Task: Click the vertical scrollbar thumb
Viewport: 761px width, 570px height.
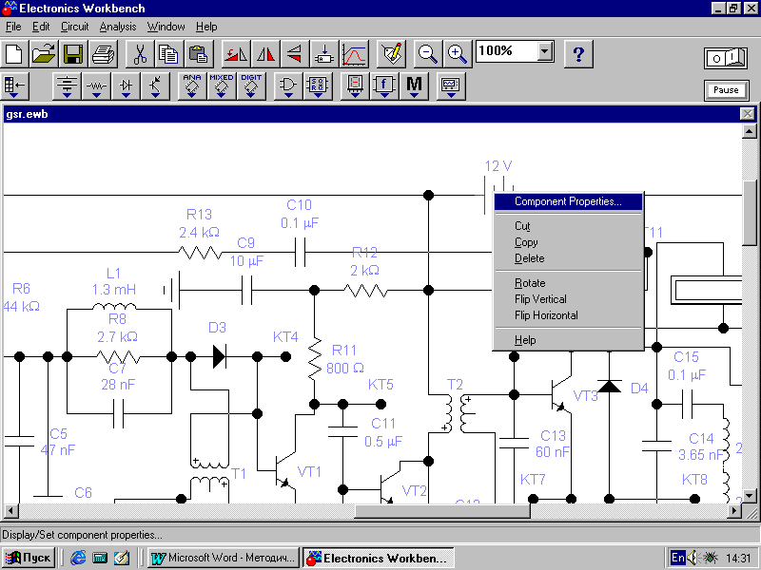Action: point(750,214)
